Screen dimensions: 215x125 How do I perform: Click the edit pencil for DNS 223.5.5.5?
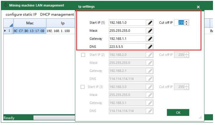[x=150, y=46]
